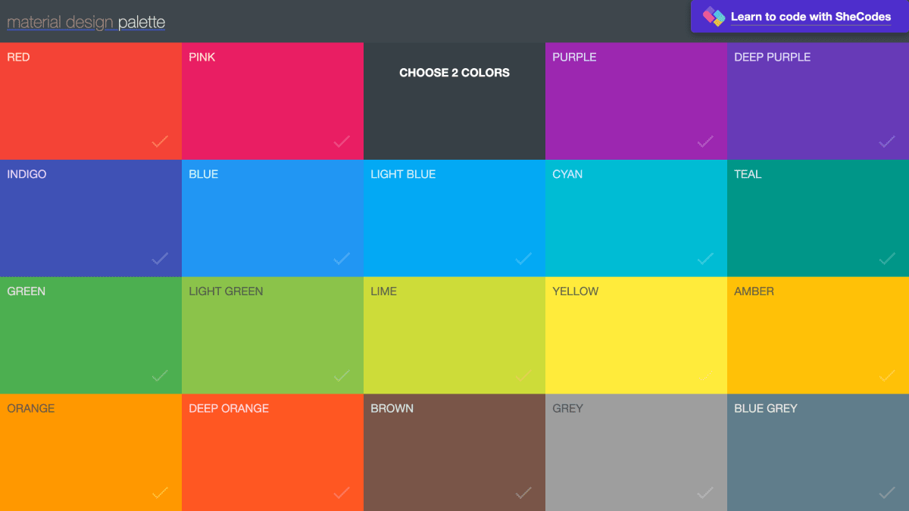Image resolution: width=909 pixels, height=511 pixels.
Task: Click the "TEAL" label text
Action: (748, 174)
